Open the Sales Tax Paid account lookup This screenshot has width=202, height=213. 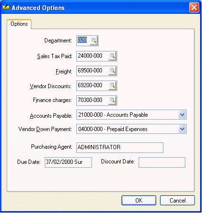click(x=112, y=56)
